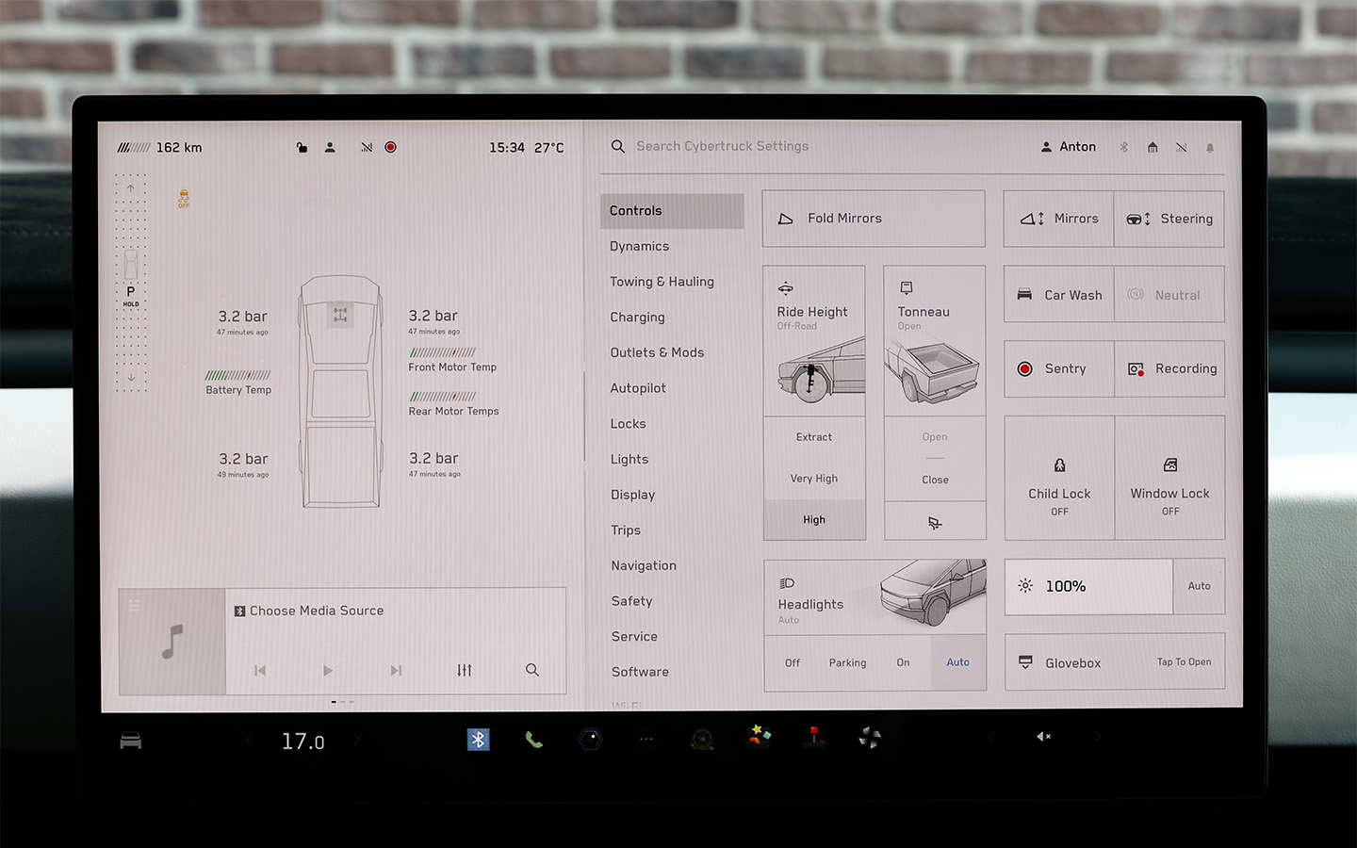Tap the traction control off warning icon
The image size is (1357, 848).
point(184,199)
